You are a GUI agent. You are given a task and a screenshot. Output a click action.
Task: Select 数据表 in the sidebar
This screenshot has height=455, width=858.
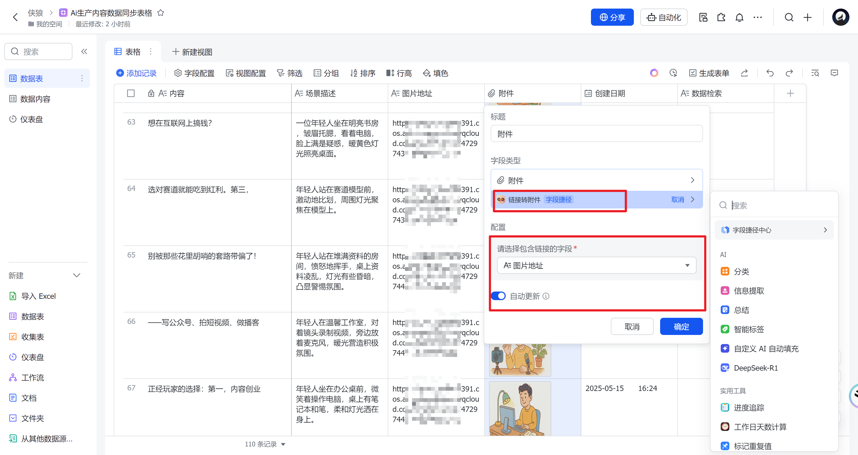[47, 79]
